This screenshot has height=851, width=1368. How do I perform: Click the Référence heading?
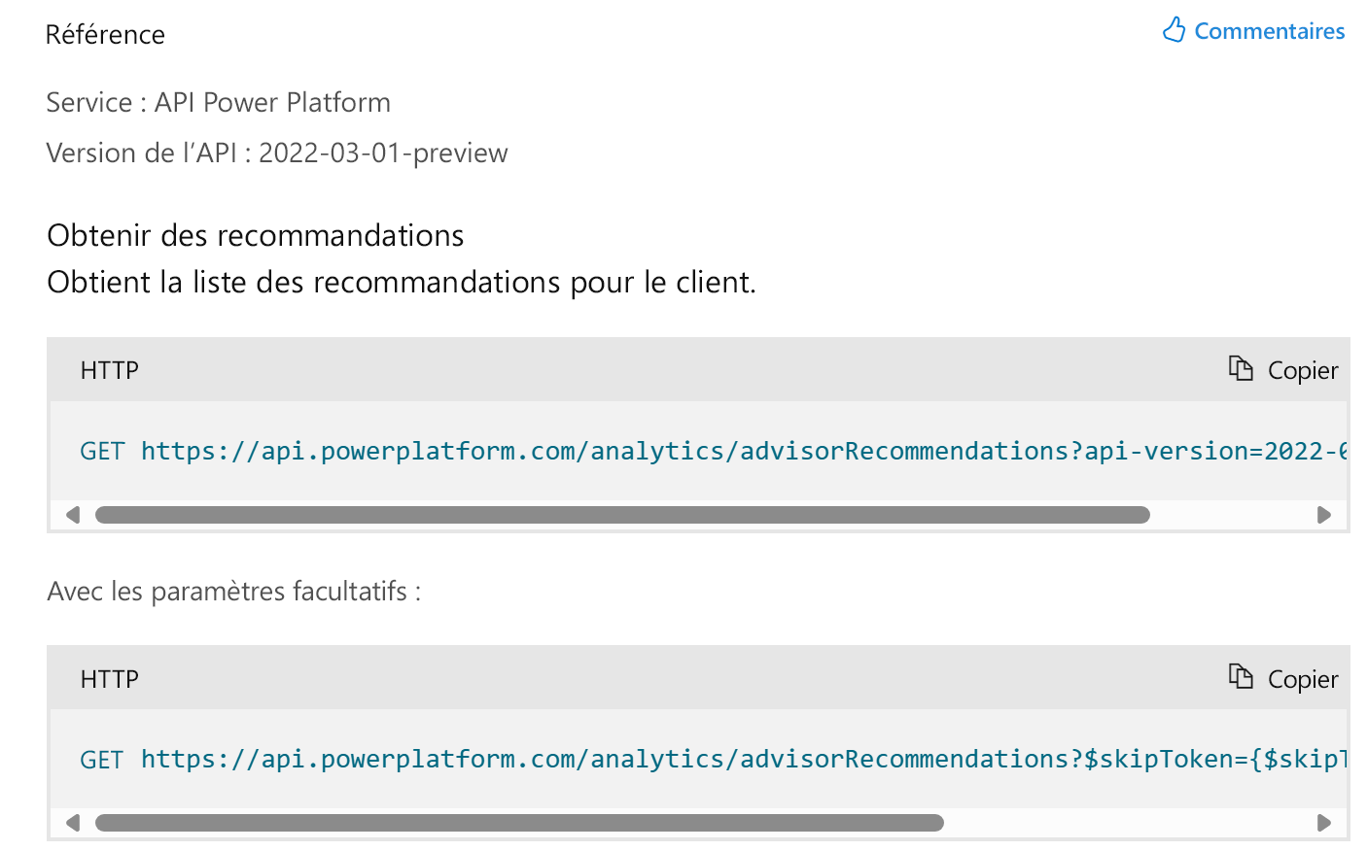tap(105, 35)
